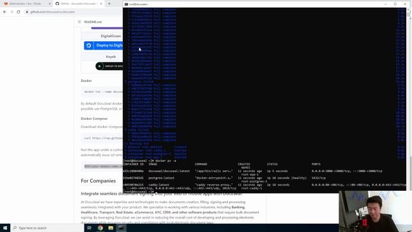Go forward in browser history
The height and width of the screenshot is (232, 412).
pyautogui.click(x=12, y=12)
